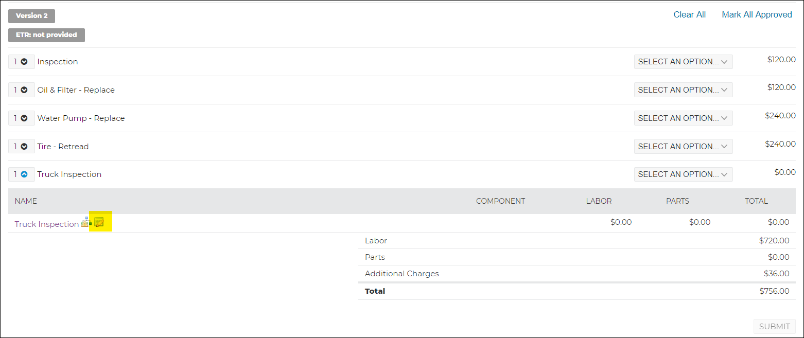
Task: Click the hierarchy warning icon beside Truck Inspection
Action: 86,222
